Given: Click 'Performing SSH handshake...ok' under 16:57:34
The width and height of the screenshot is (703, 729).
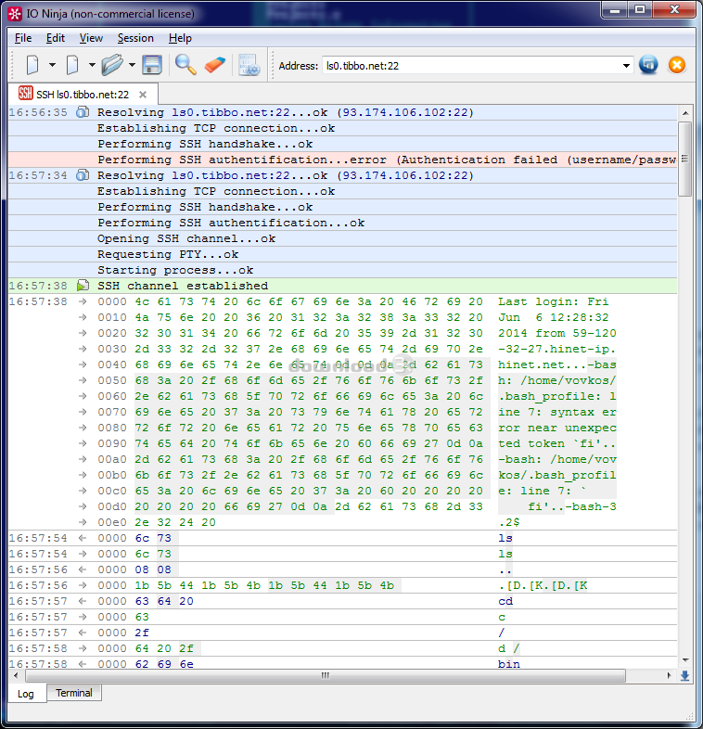Looking at the screenshot, I should pos(205,208).
